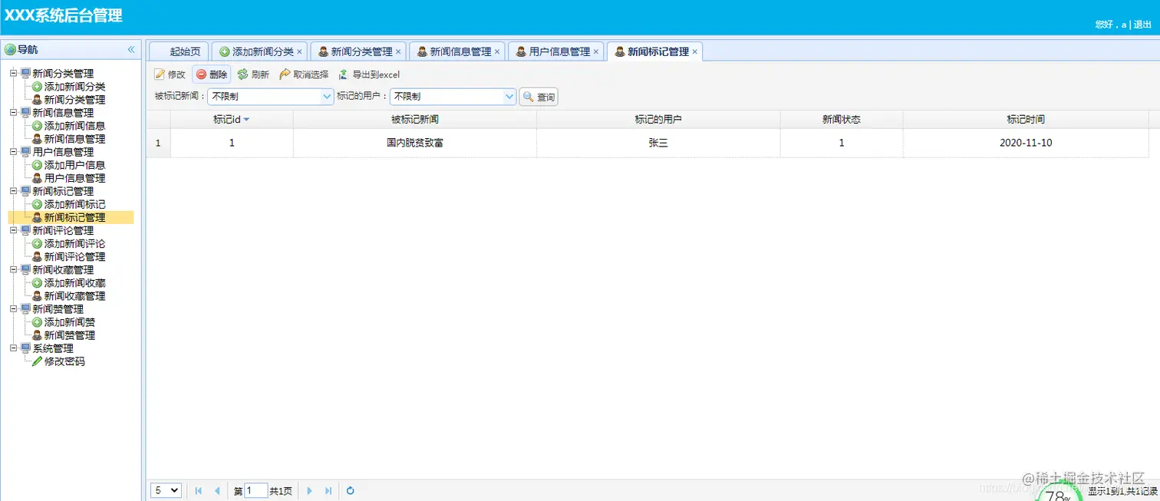Open 添加用户信息 in navigation tree
This screenshot has height=501, width=1160.
74,165
